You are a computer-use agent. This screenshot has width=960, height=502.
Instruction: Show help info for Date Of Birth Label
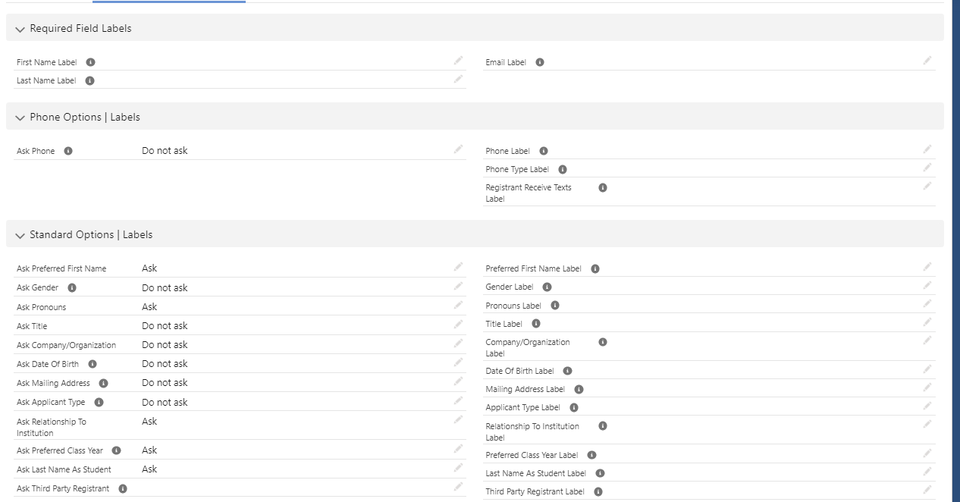tap(568, 371)
